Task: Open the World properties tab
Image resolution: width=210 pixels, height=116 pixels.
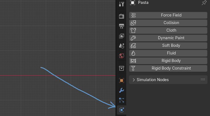Action: (x=121, y=55)
